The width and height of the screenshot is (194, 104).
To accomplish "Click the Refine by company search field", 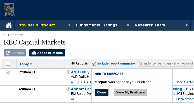I will pos(166,63).
